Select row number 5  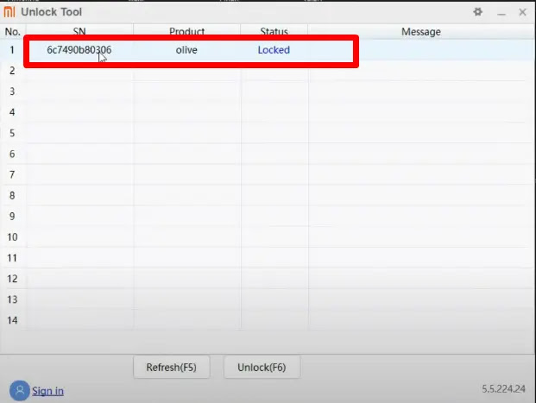pos(12,133)
